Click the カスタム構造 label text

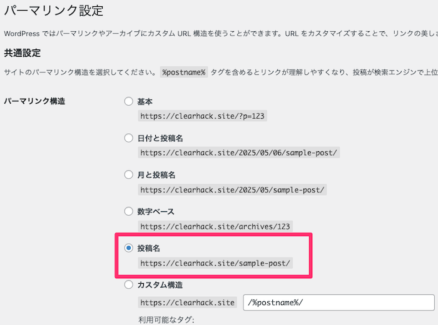[160, 285]
